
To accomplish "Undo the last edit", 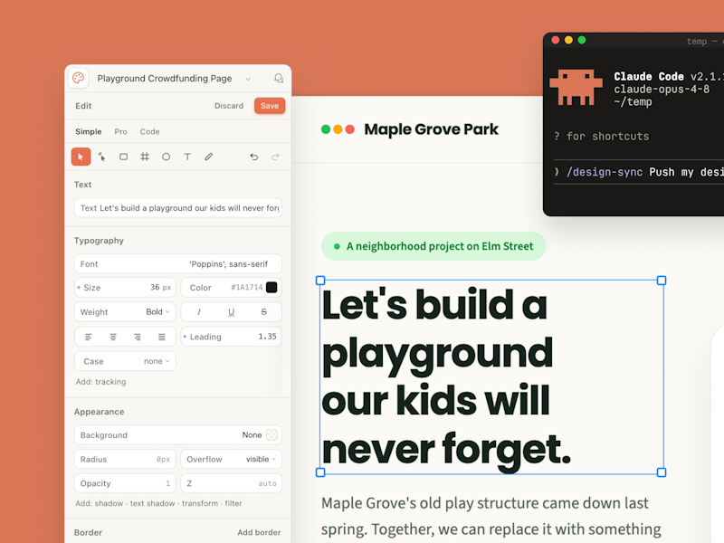I will pyautogui.click(x=254, y=157).
